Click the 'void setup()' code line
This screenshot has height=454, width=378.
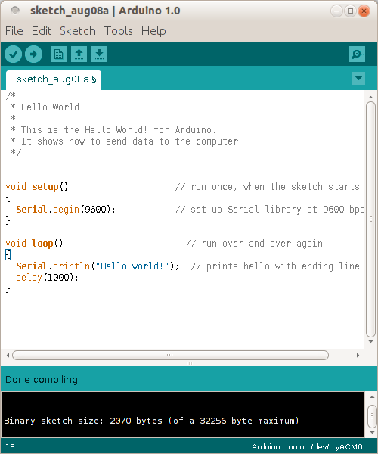point(37,187)
